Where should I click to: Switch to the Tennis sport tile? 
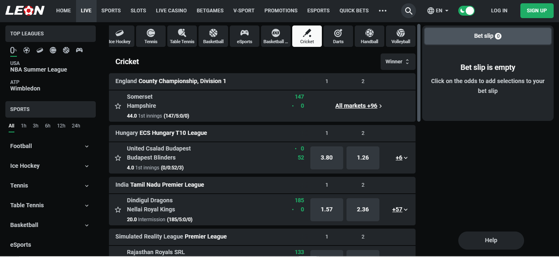151,36
